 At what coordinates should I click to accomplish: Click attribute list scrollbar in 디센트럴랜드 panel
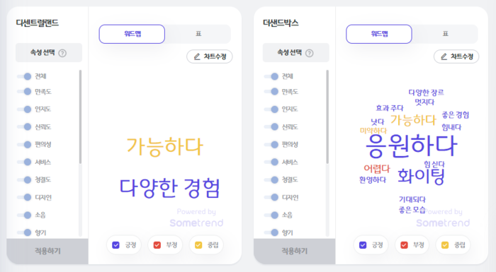(x=80, y=117)
